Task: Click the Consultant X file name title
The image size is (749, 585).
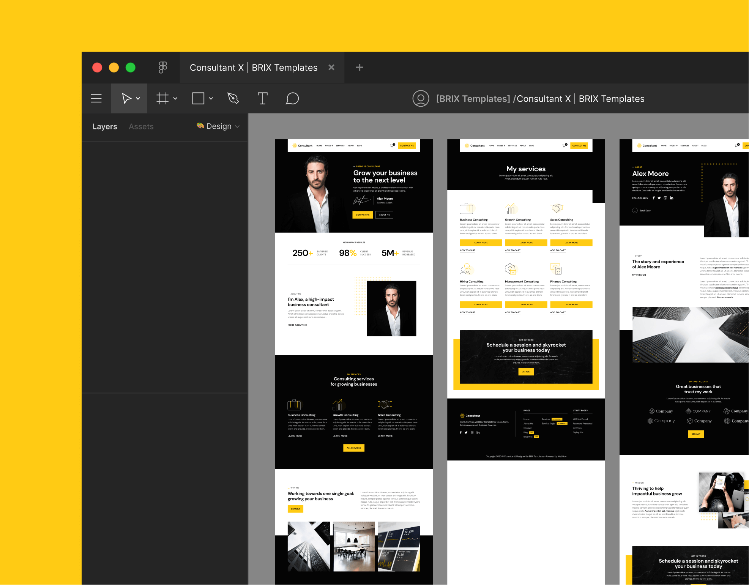Action: pyautogui.click(x=581, y=99)
